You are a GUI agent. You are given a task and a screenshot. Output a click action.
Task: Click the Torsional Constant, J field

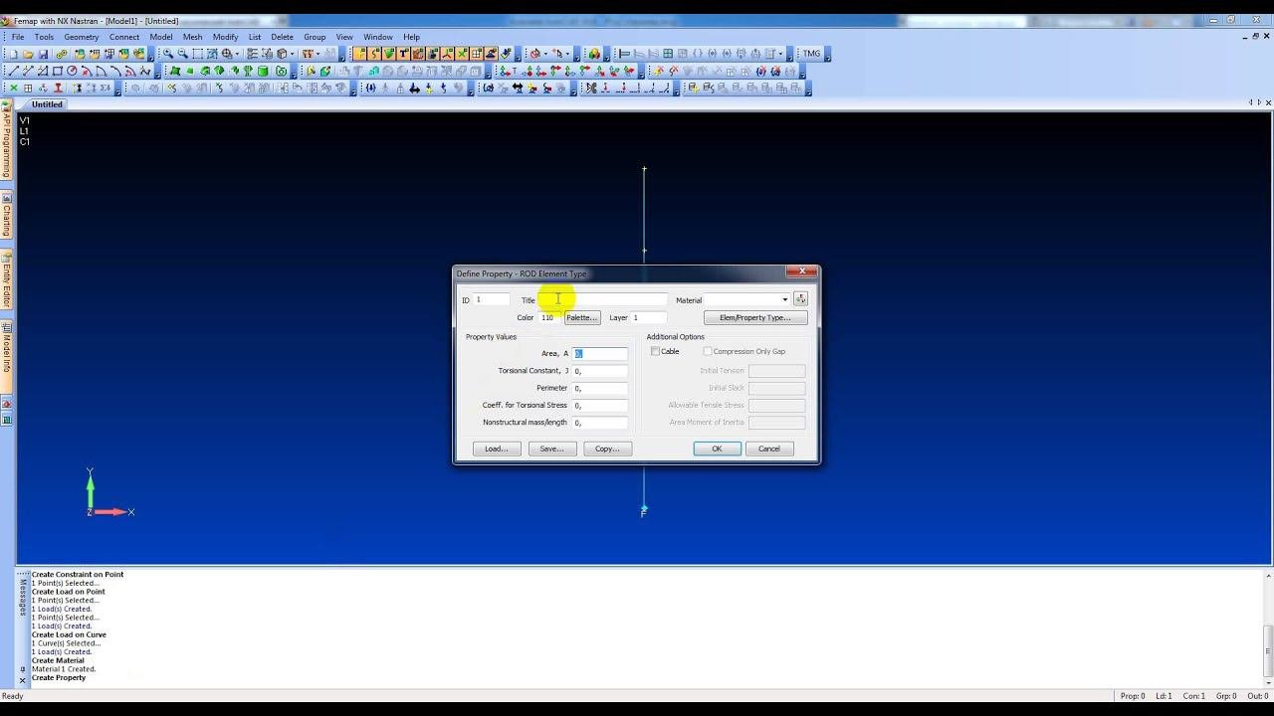(600, 371)
